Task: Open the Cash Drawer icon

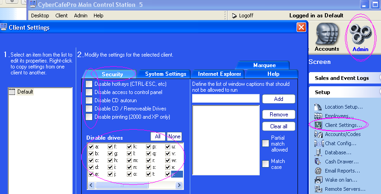Action: pyautogui.click(x=318, y=162)
